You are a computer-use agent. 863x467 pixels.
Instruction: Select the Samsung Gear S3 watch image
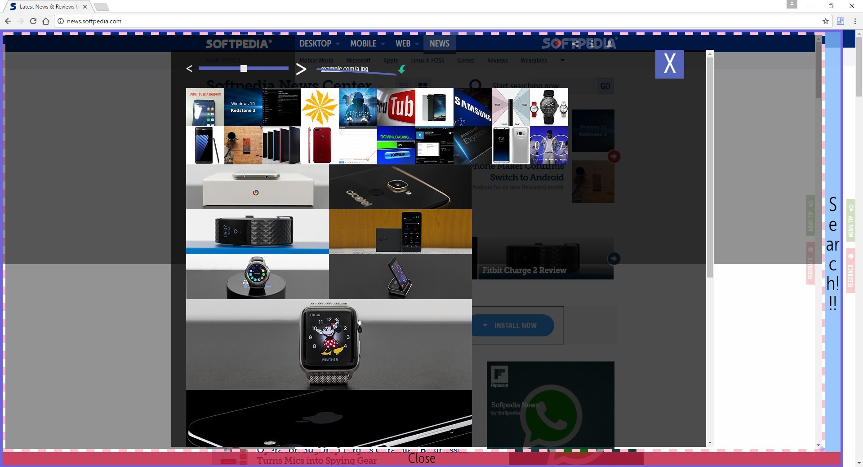pyautogui.click(x=258, y=277)
